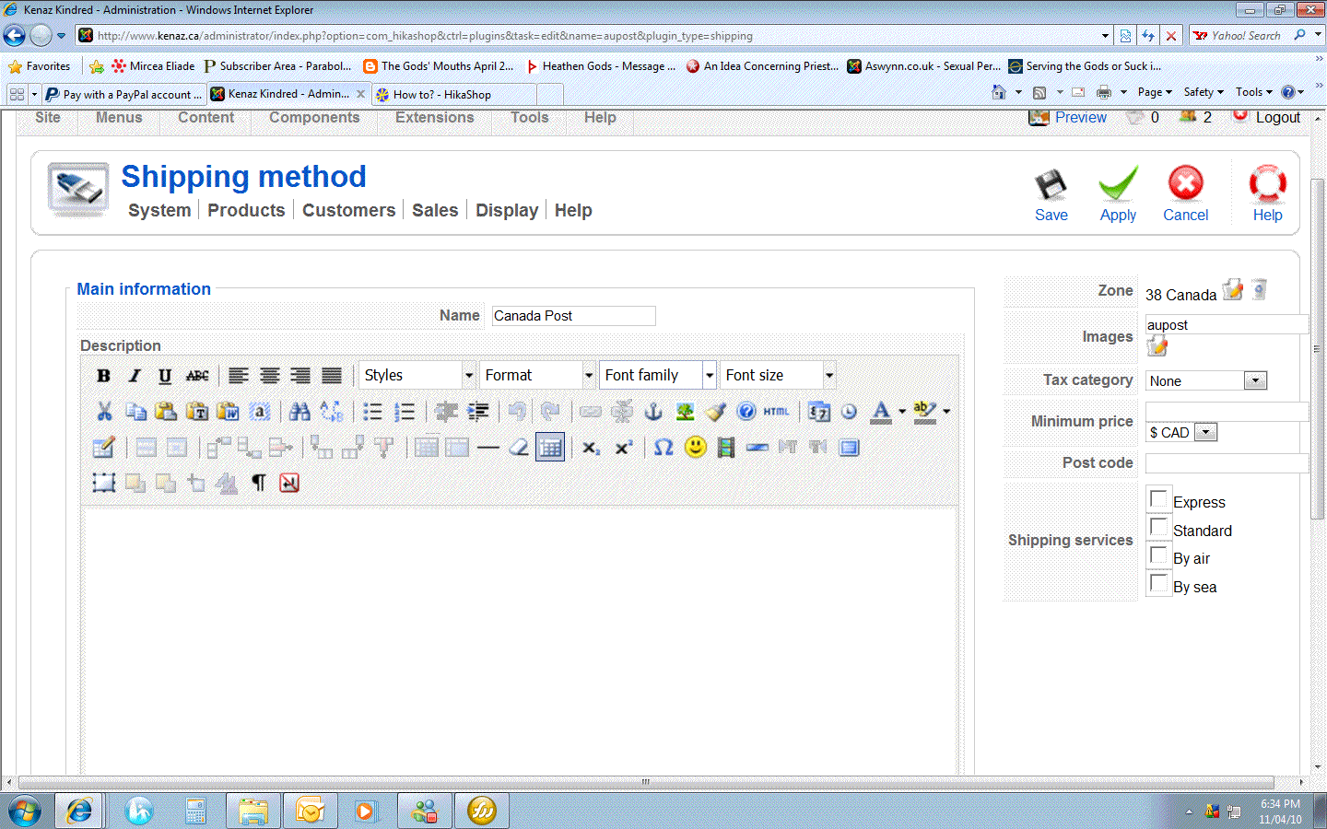Embed media using the film strip icon
This screenshot has height=829, width=1327.
pyautogui.click(x=726, y=448)
